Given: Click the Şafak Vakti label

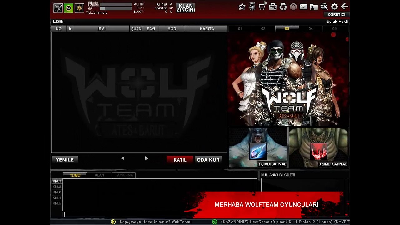Looking at the screenshot, I should [337, 22].
